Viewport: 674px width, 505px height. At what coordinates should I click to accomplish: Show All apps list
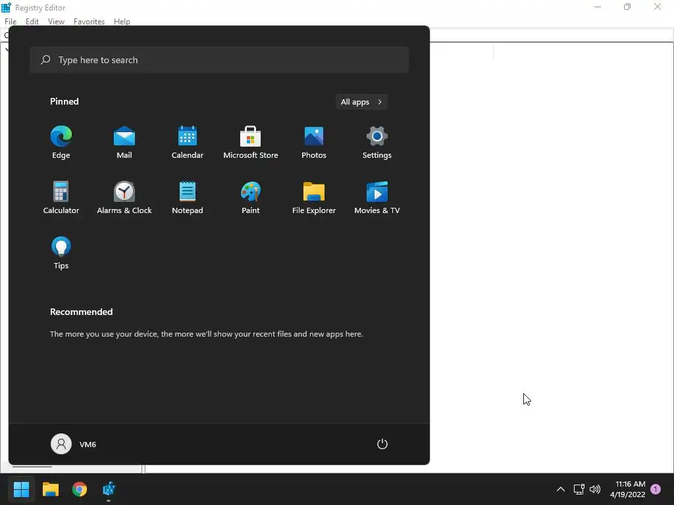click(361, 102)
